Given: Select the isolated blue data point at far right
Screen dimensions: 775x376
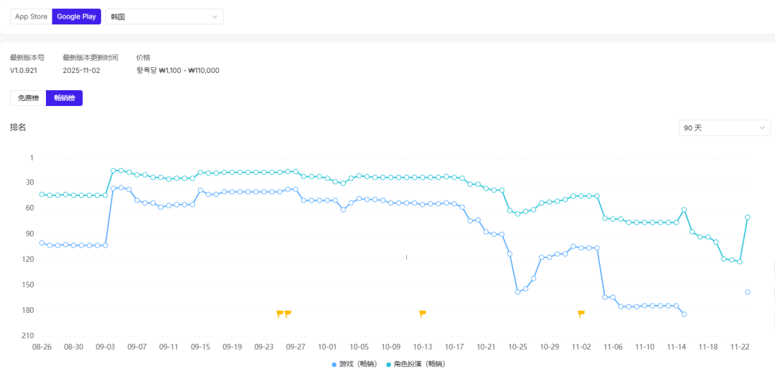Looking at the screenshot, I should (x=748, y=292).
